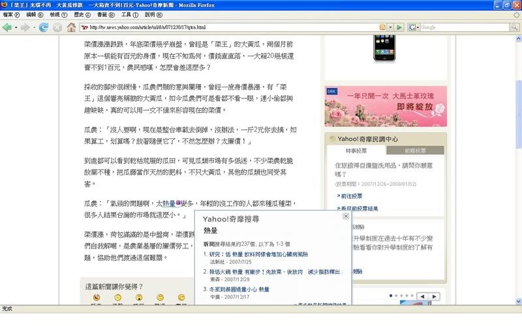Reload the current page
Image resolution: width=522 pixels, height=326 pixels.
point(44,27)
